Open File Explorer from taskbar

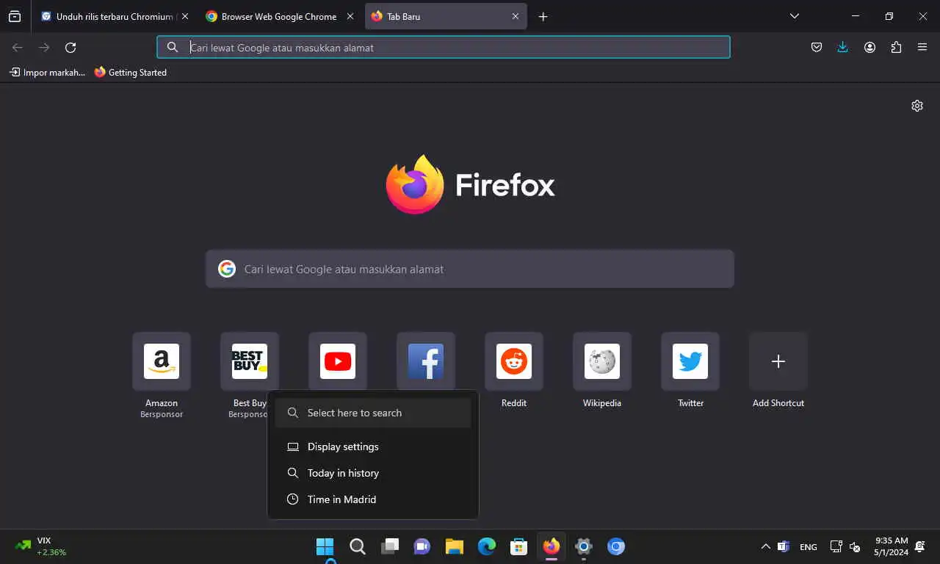coord(454,546)
